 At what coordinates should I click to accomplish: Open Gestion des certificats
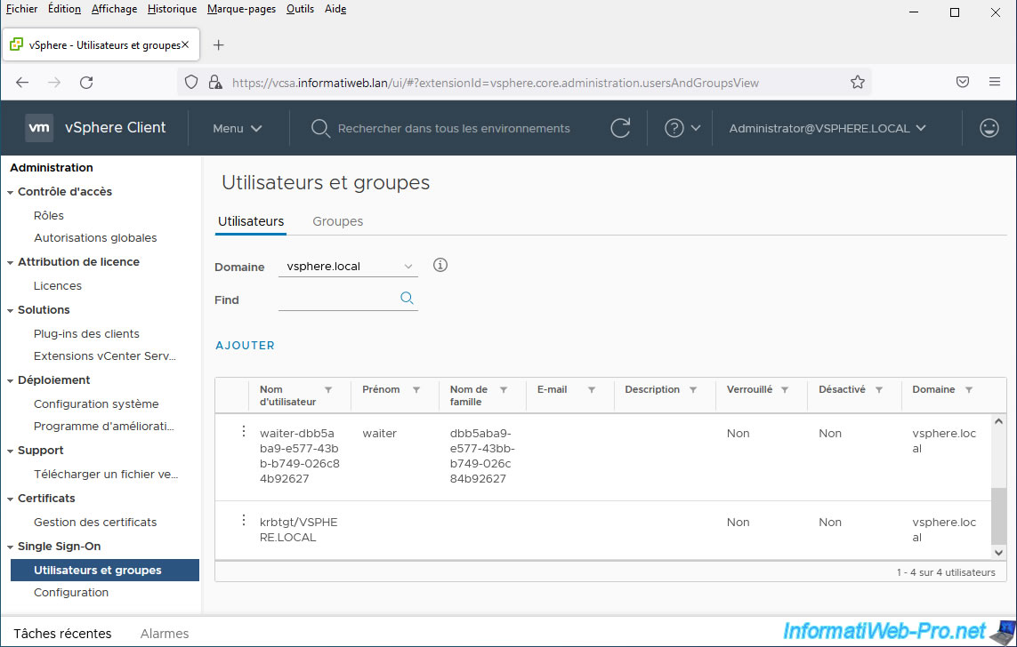coord(95,522)
